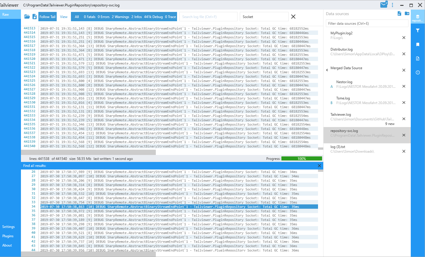The width and height of the screenshot is (425, 257).
Task: Enable the 441k Debug level filter
Action: coord(153,17)
